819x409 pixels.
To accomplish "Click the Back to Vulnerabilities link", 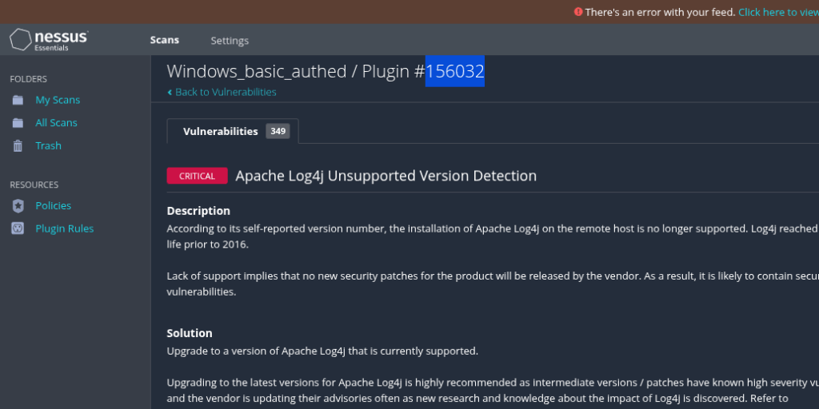I will tap(226, 92).
